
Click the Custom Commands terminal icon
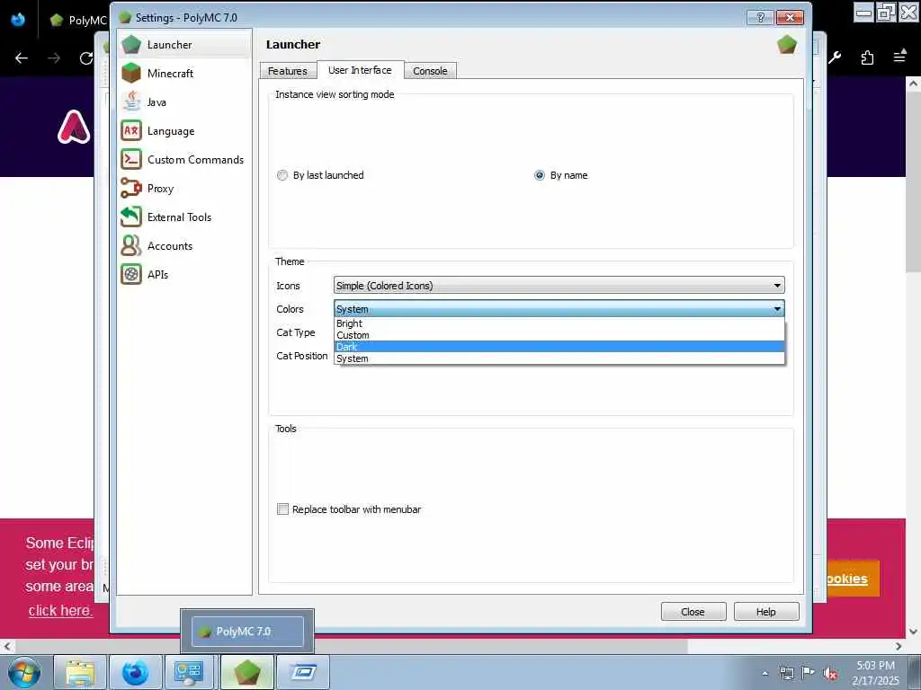pyautogui.click(x=131, y=160)
